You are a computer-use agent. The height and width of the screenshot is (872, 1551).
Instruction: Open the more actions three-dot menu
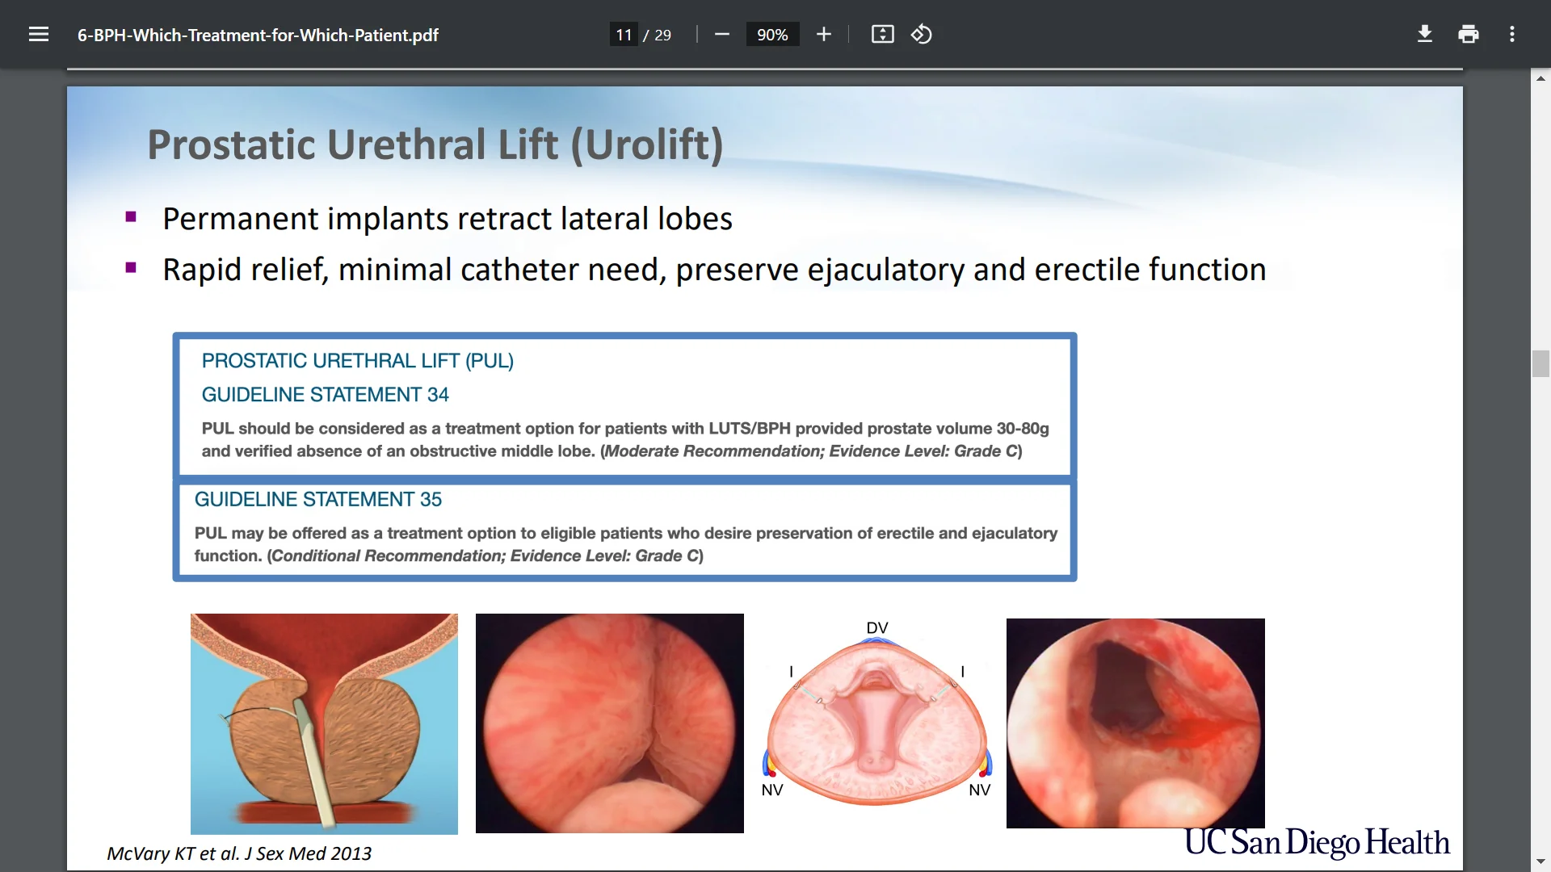pyautogui.click(x=1512, y=35)
